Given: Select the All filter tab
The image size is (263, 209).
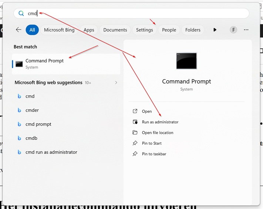Looking at the screenshot, I should pos(32,30).
